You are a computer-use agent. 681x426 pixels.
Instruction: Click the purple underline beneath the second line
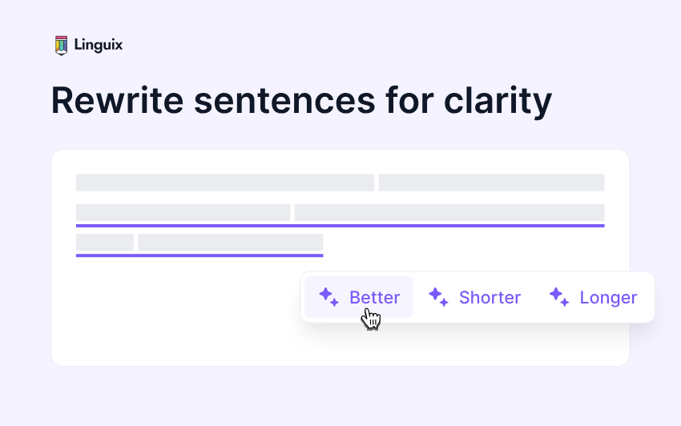340,226
